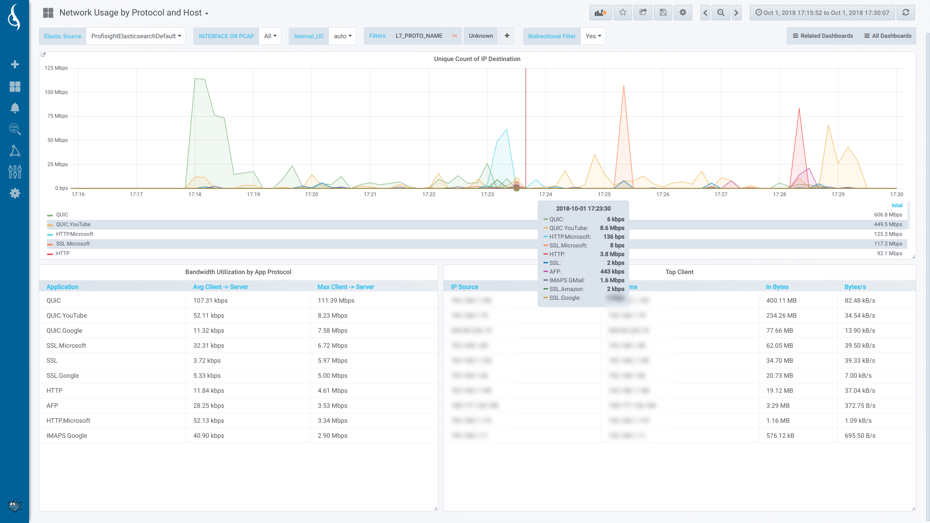The width and height of the screenshot is (930, 523).
Task: Sort legend by the total column
Action: point(897,205)
